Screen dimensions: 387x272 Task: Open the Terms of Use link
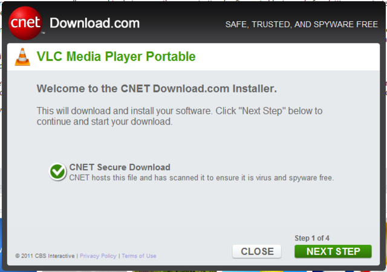tap(139, 256)
